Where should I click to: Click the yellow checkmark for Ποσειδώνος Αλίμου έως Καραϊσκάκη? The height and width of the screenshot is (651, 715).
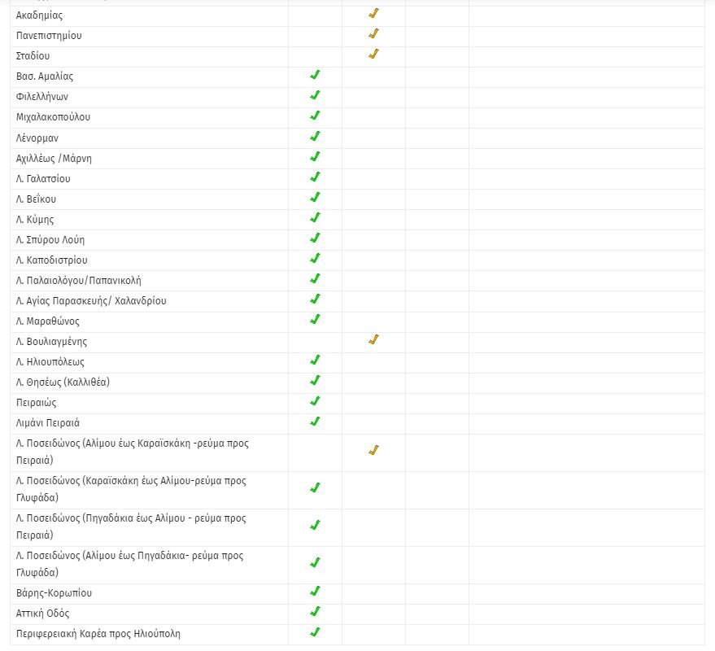[373, 451]
